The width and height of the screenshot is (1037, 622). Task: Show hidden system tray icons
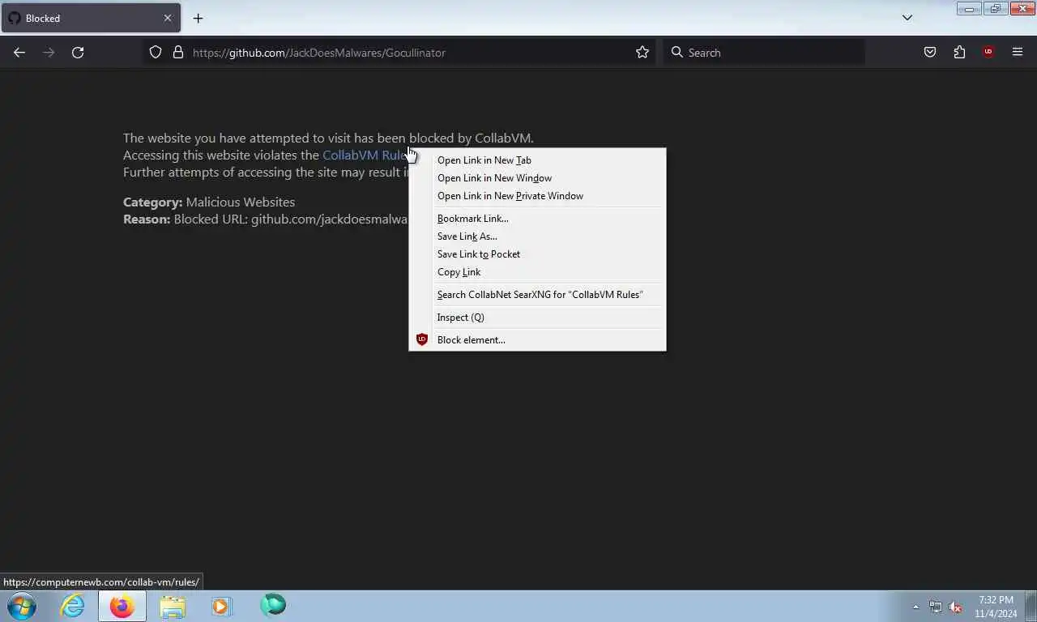916,607
